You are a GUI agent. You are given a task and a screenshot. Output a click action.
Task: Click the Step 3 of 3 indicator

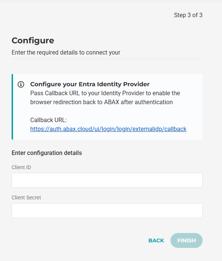click(188, 15)
